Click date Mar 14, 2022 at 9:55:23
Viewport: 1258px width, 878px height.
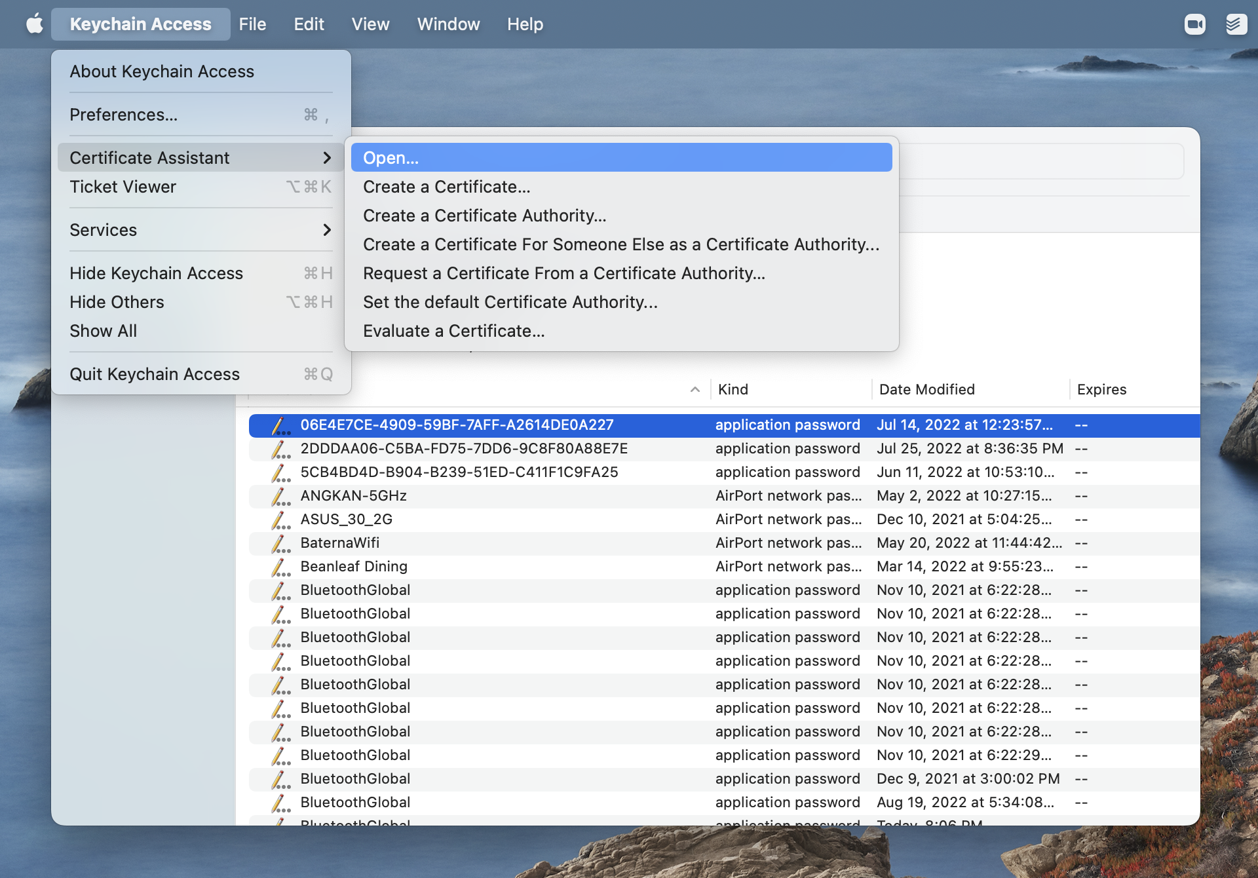click(x=965, y=567)
